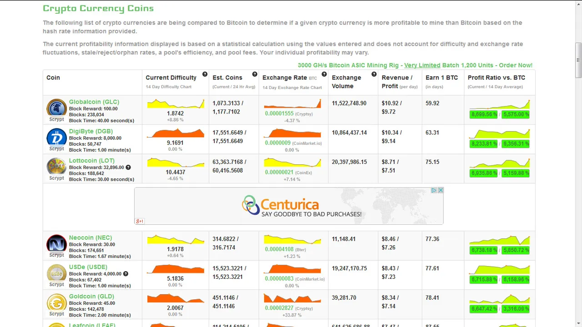Click Lottocoin difficulty value 10.4437
The image size is (582, 327).
176,172
